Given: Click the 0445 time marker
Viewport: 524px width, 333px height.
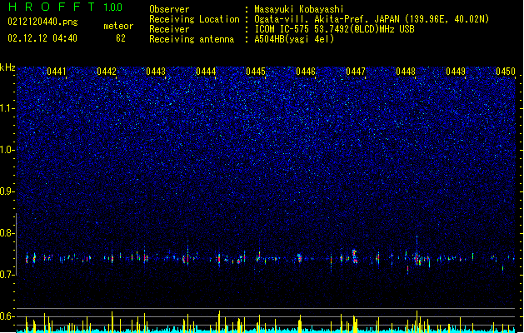Looking at the screenshot, I should [256, 72].
